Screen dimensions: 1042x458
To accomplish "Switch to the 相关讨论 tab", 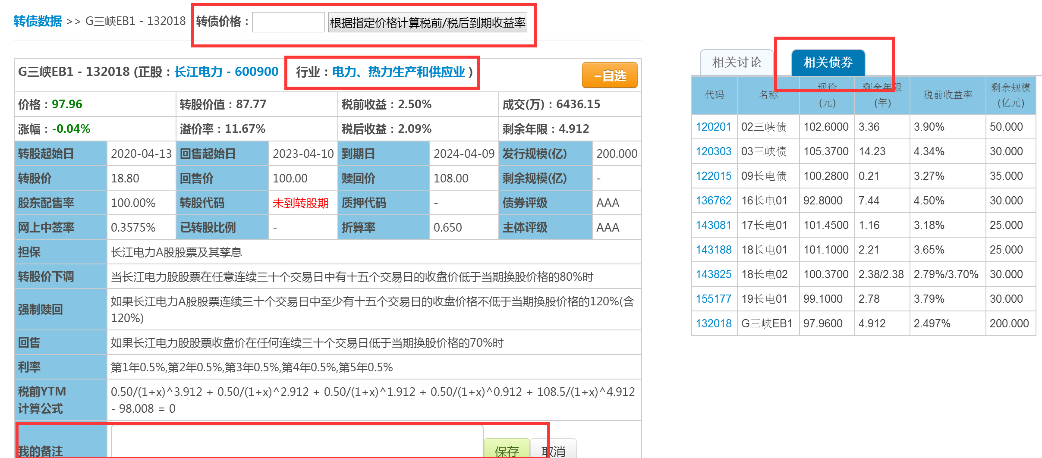I will point(737,63).
